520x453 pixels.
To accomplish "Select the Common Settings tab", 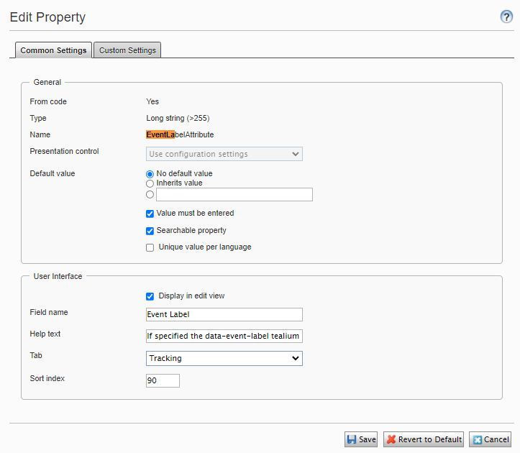I will [53, 50].
